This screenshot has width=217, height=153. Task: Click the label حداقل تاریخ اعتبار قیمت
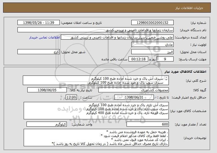click(189, 97)
